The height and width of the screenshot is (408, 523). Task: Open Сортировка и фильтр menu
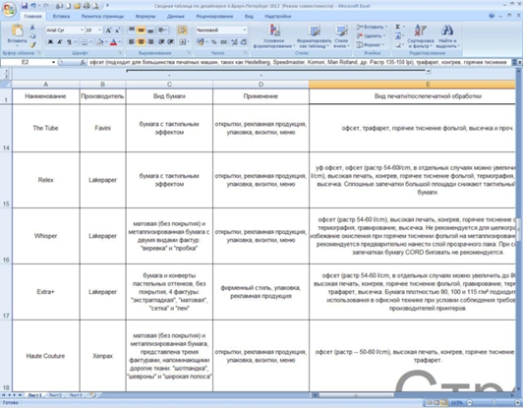pos(421,36)
